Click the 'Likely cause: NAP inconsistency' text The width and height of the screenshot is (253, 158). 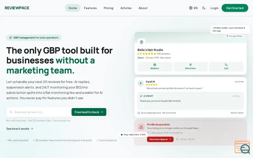click(167, 133)
